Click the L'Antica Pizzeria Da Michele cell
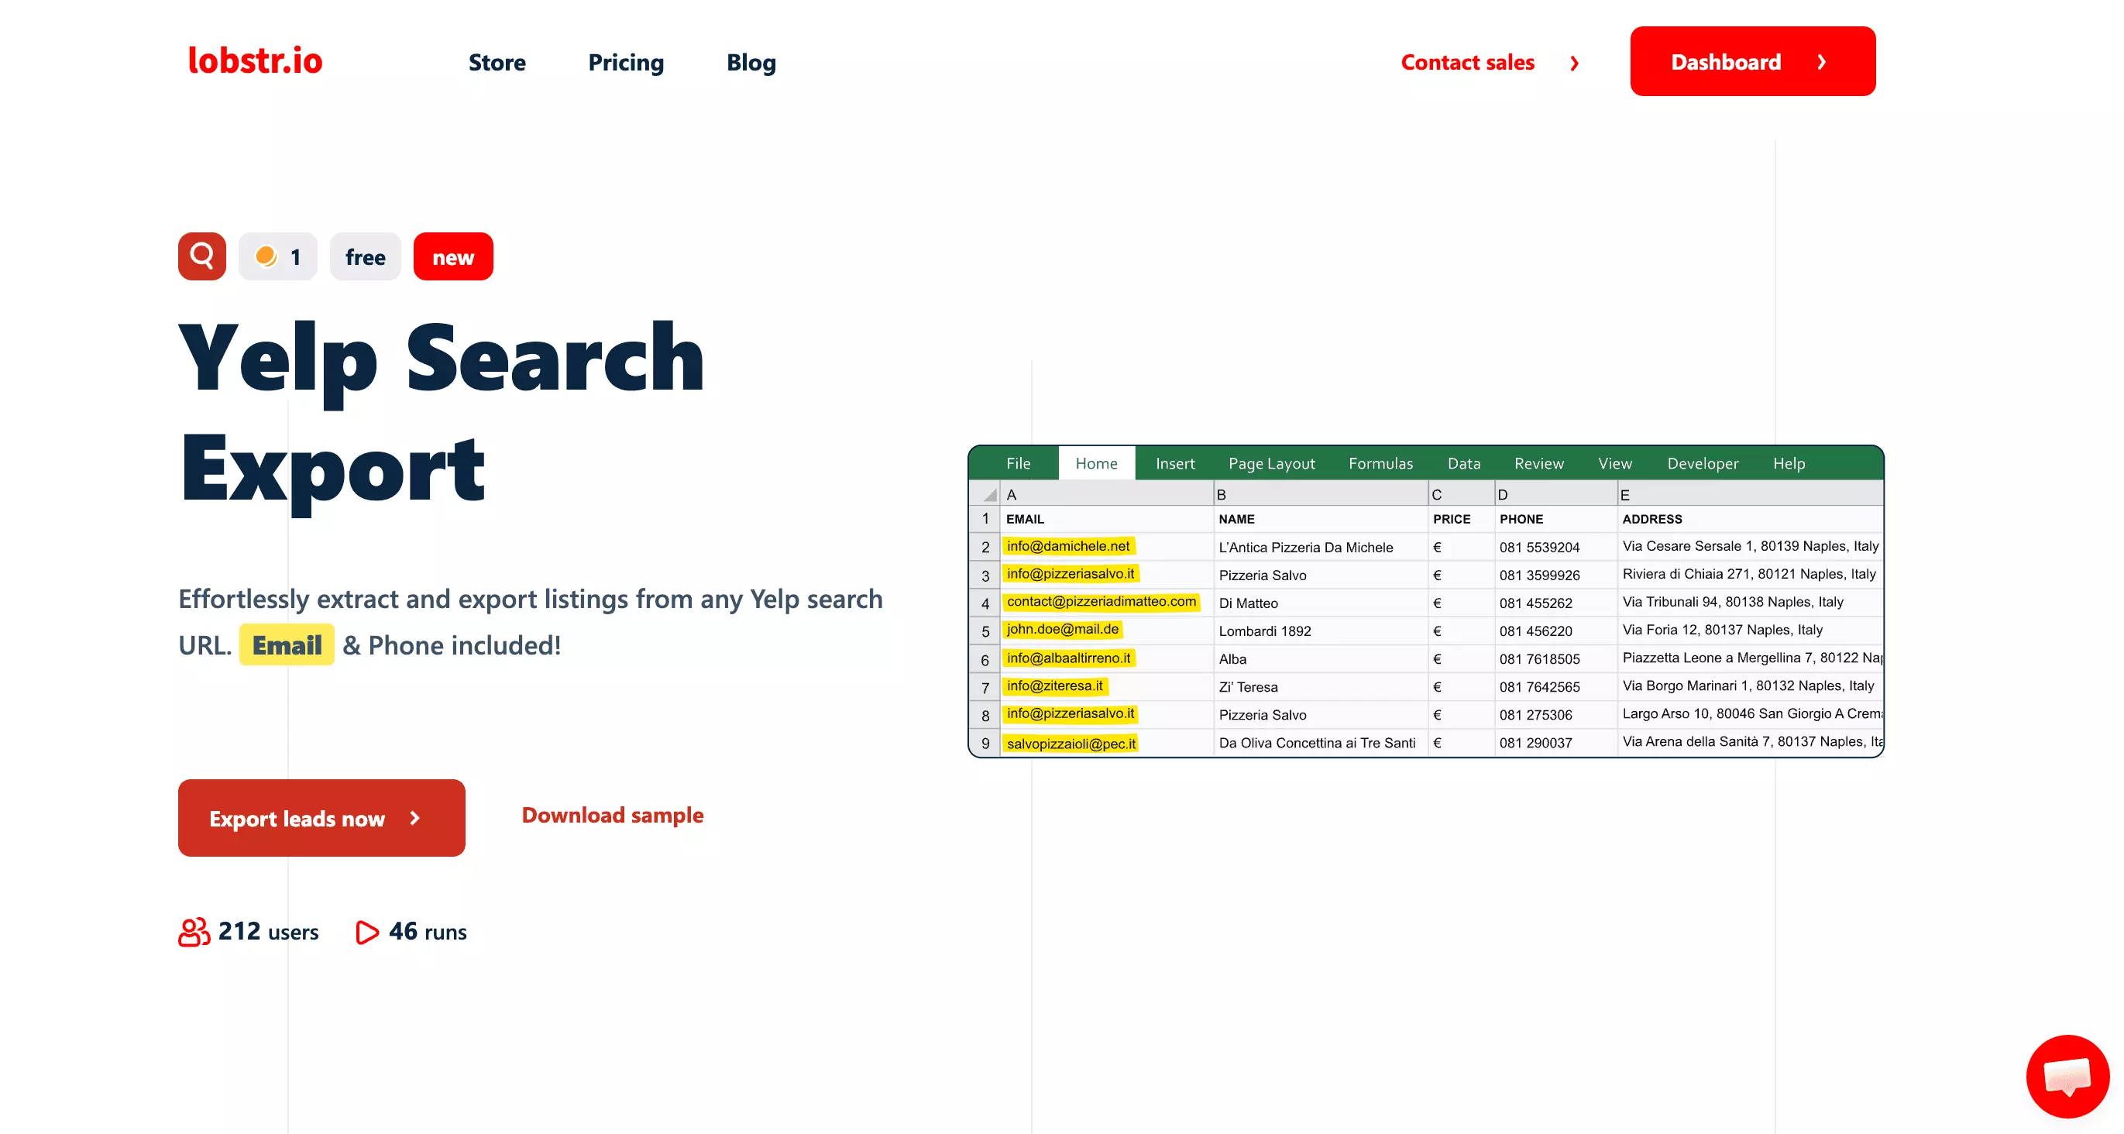The image size is (2124, 1134). point(1321,547)
